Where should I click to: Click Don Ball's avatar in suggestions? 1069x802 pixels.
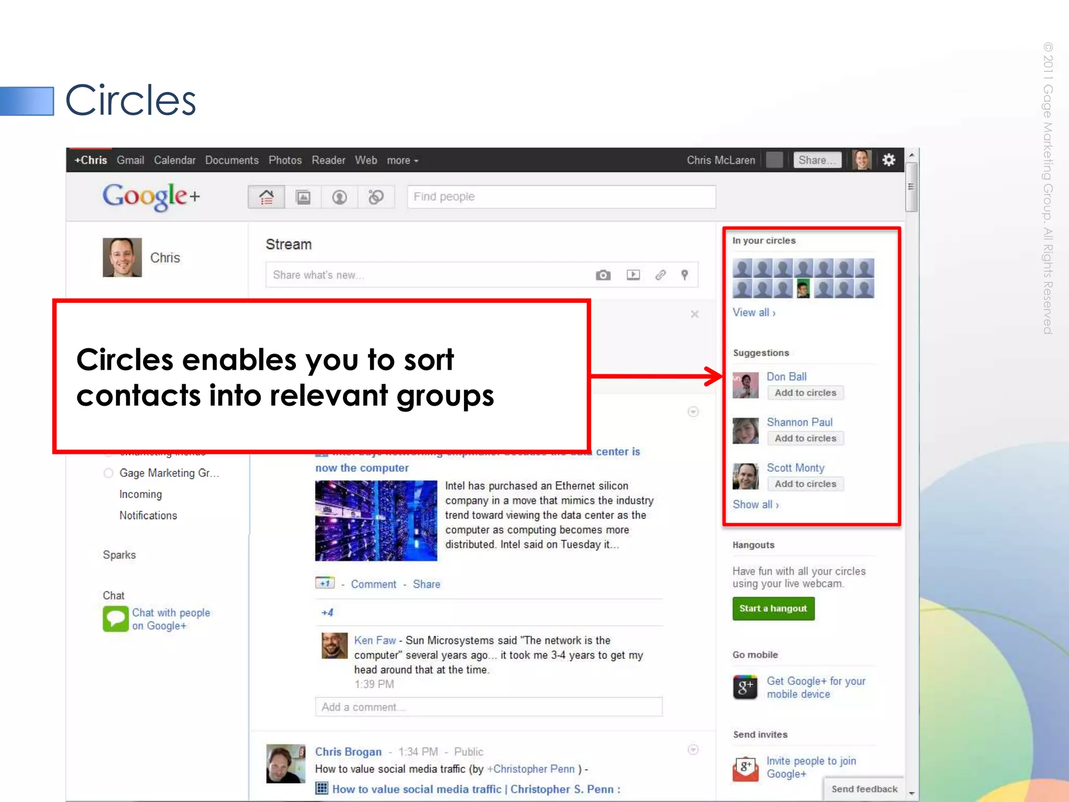click(x=745, y=385)
